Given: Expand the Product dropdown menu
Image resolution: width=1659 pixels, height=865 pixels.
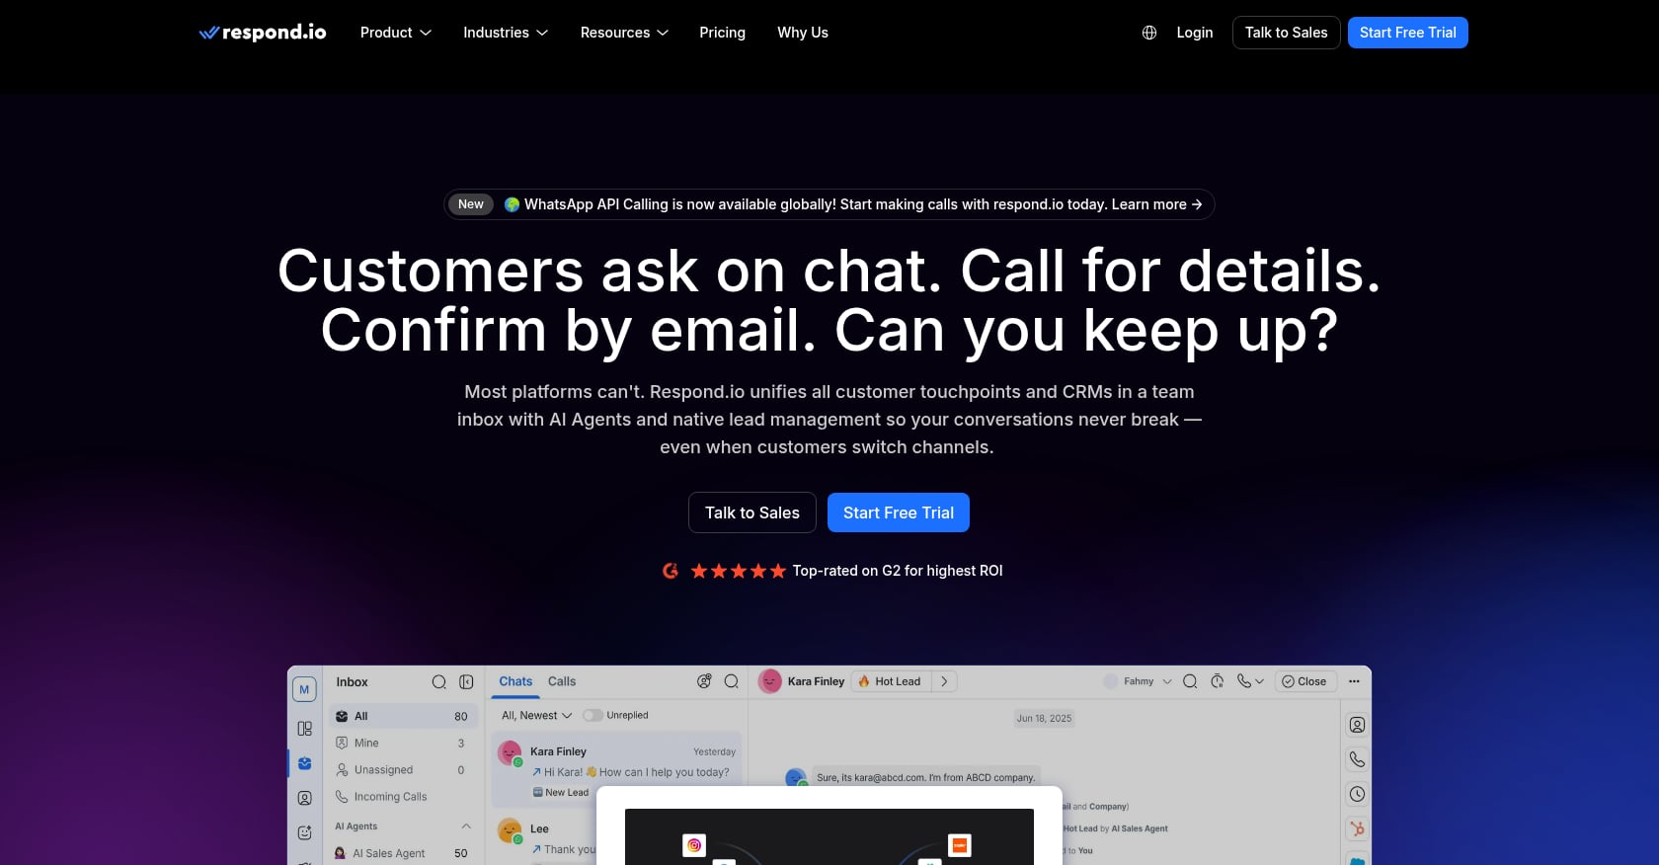Looking at the screenshot, I should pos(396,33).
